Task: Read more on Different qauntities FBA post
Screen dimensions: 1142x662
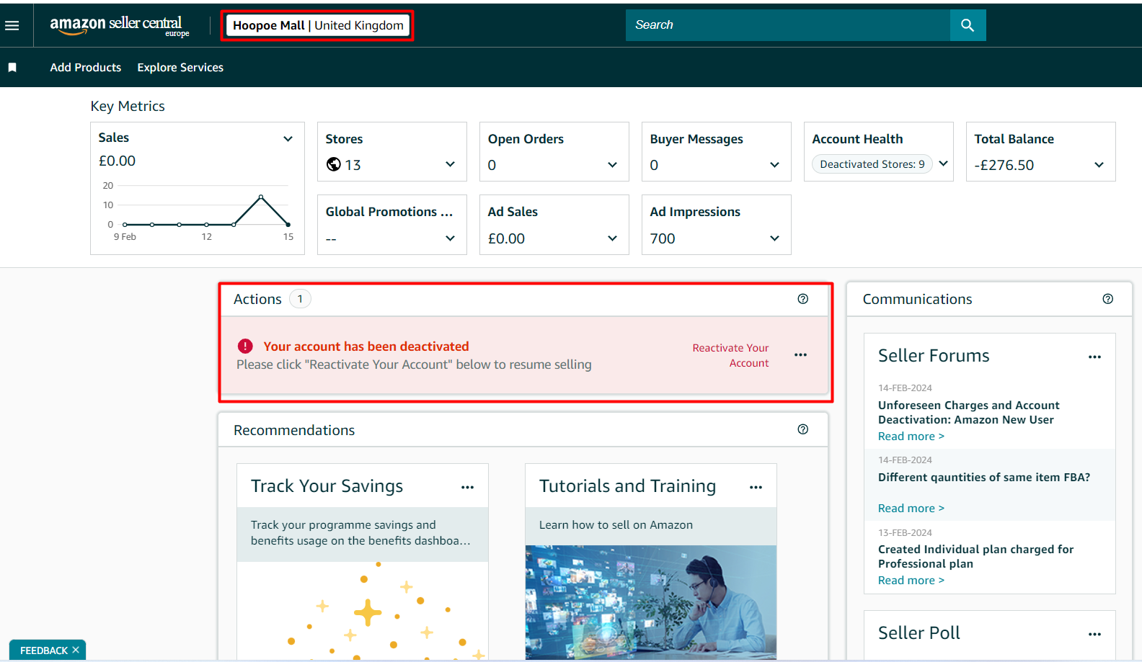Action: click(x=911, y=509)
